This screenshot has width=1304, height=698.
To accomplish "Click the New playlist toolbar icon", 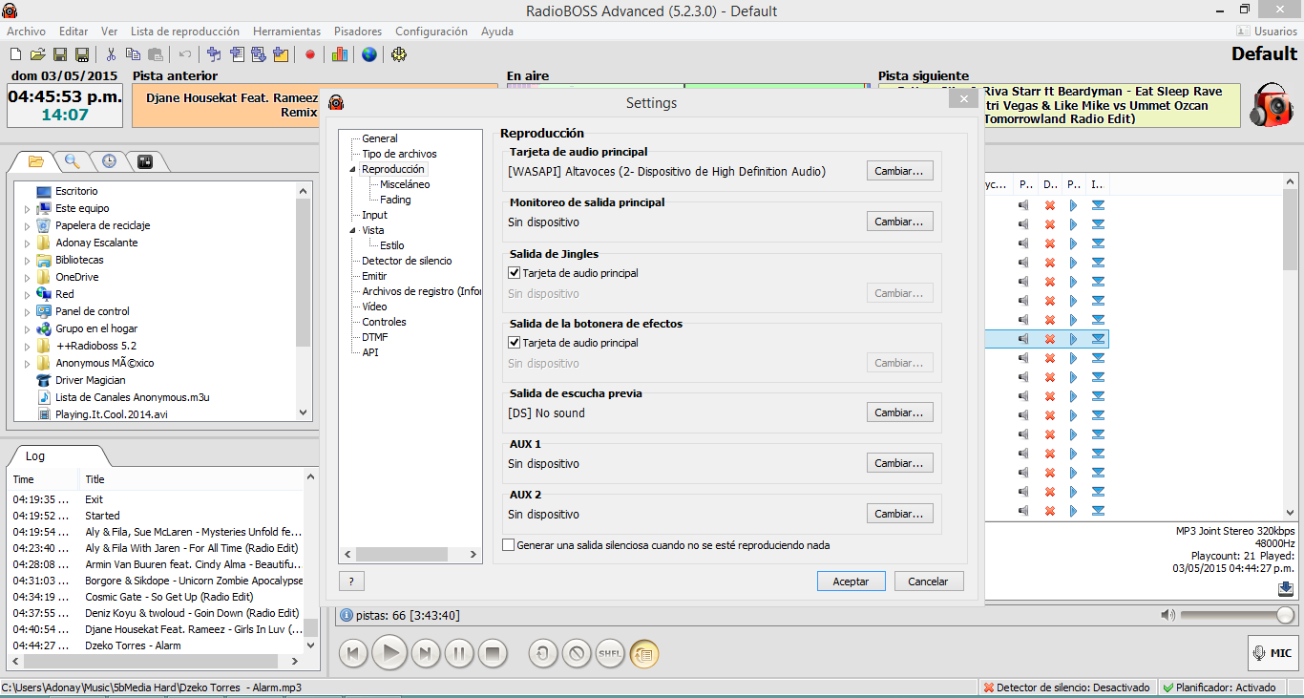I will 15,54.
